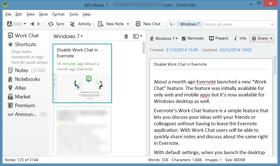The image size is (280, 166).
Task: Expand the New Note dropdown arrow
Action: 128,24
